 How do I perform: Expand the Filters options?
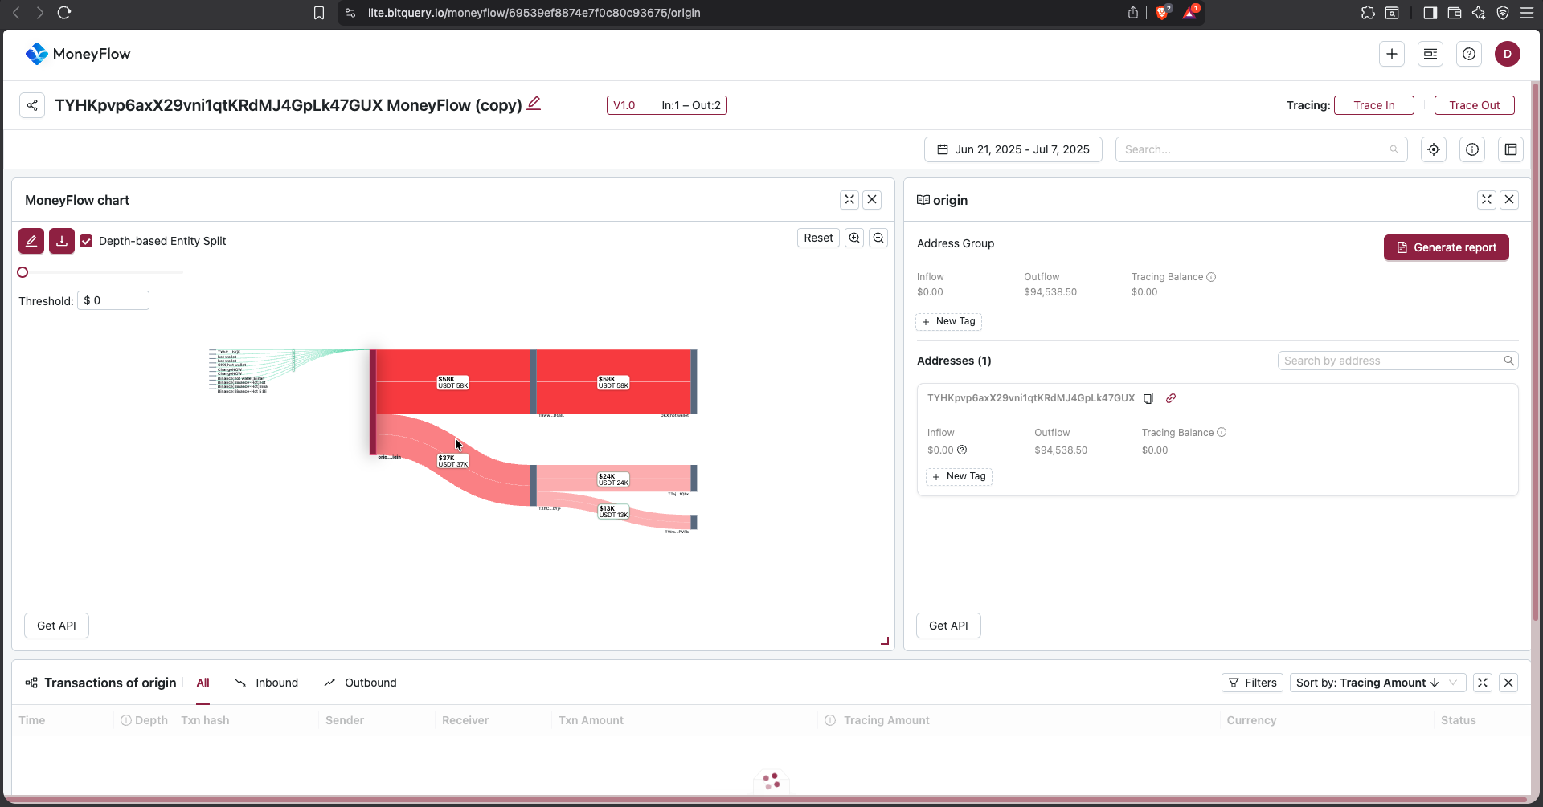pos(1252,683)
